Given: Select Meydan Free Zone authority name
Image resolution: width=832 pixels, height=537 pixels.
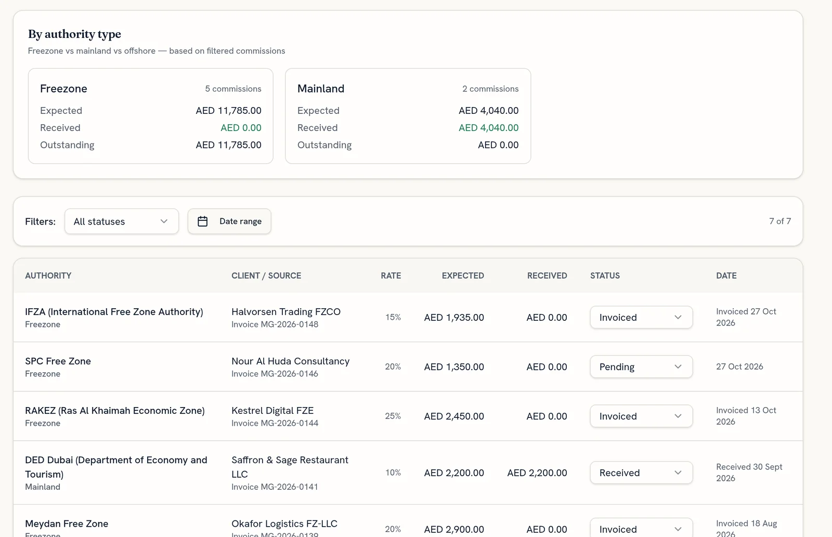Looking at the screenshot, I should point(67,523).
